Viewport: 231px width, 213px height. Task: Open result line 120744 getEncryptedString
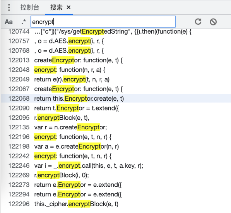pos(116,31)
